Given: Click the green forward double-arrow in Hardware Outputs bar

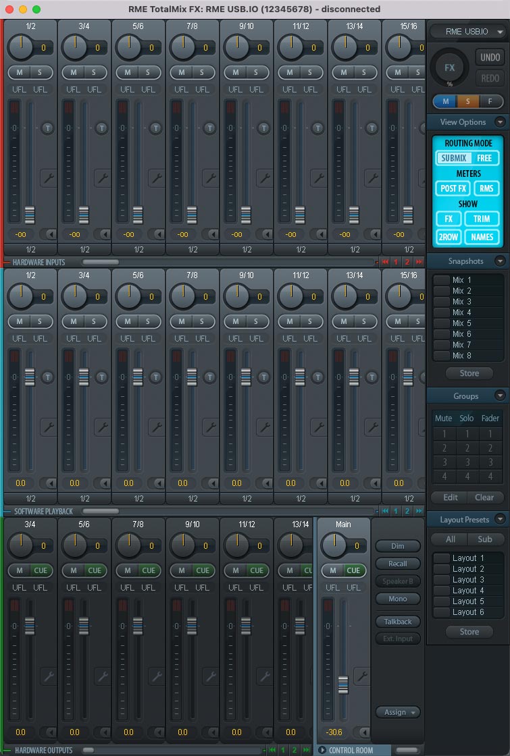Looking at the screenshot, I should [306, 750].
